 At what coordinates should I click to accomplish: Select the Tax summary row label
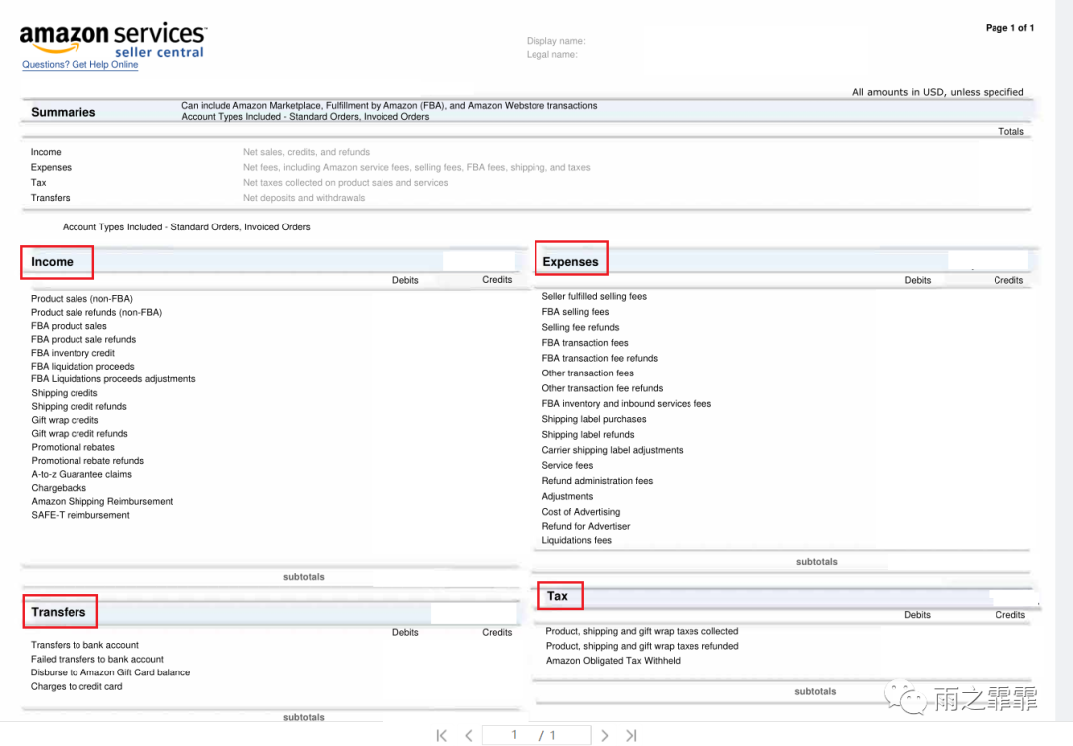pos(39,182)
